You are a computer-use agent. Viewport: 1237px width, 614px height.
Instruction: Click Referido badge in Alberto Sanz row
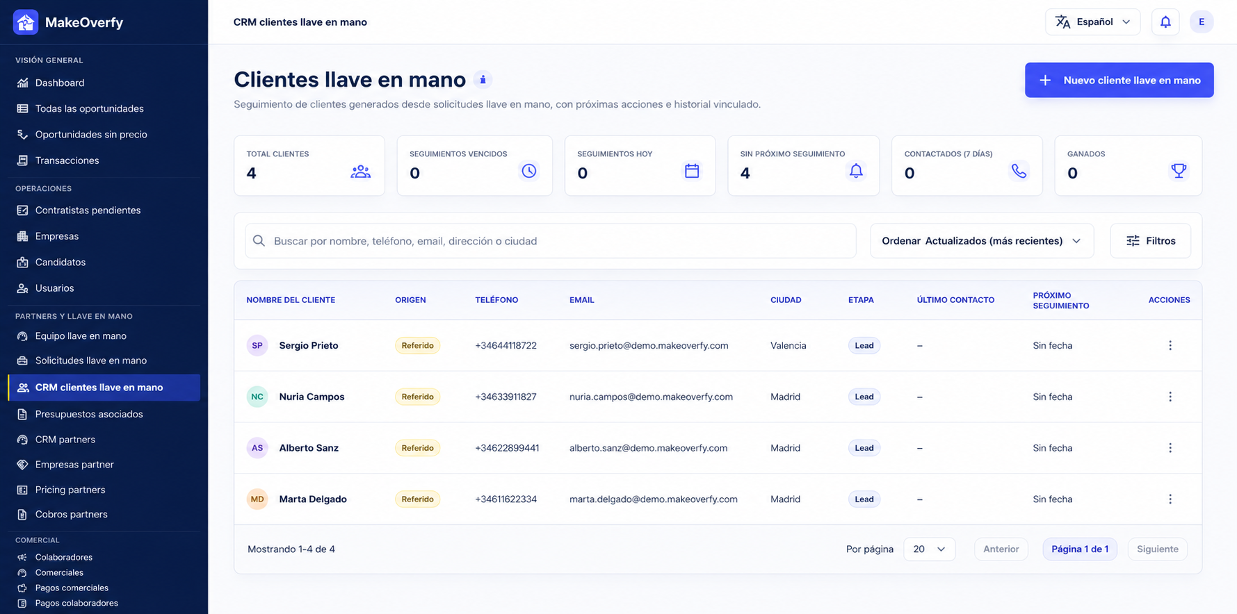click(x=417, y=448)
